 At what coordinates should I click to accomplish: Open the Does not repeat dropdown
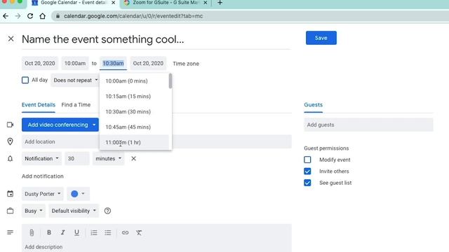75,80
